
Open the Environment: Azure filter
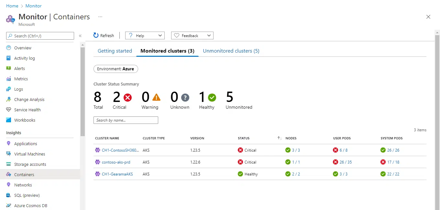115,69
